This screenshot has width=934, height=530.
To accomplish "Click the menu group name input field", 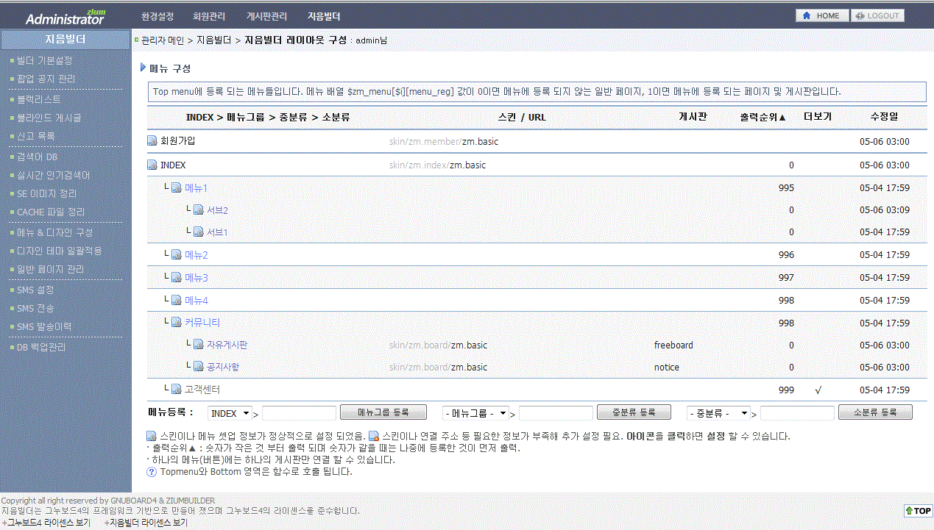I will coord(299,413).
